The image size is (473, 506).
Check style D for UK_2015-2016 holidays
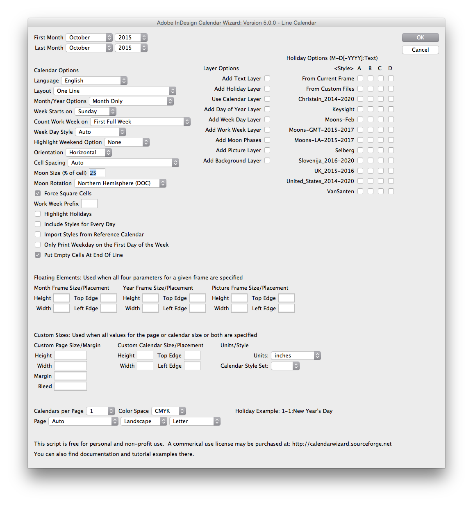point(391,171)
